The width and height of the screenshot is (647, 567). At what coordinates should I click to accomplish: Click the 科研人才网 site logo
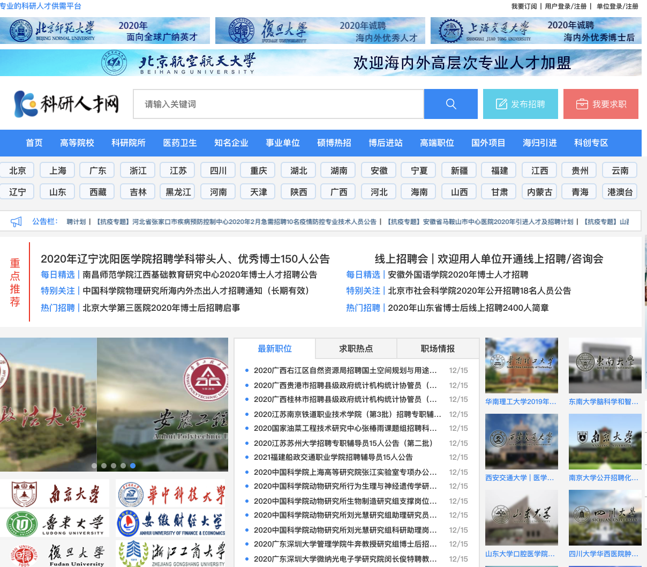(66, 104)
